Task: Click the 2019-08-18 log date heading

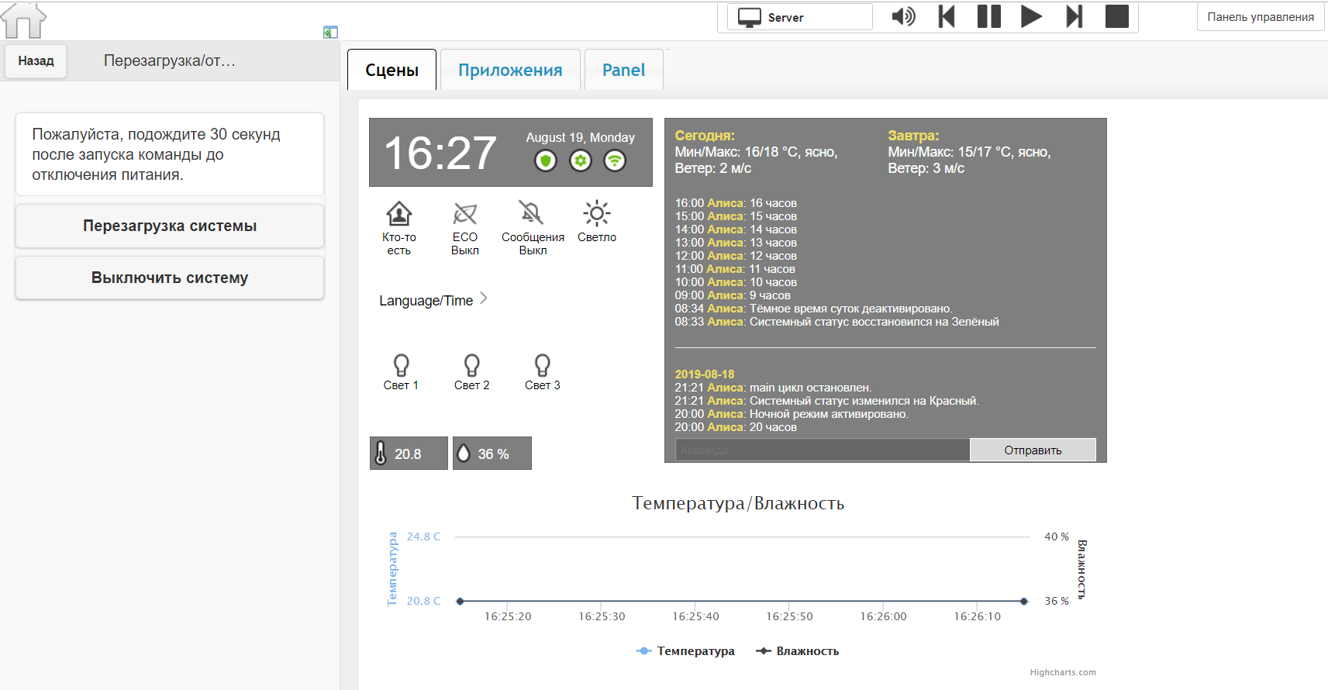Action: tap(704, 374)
